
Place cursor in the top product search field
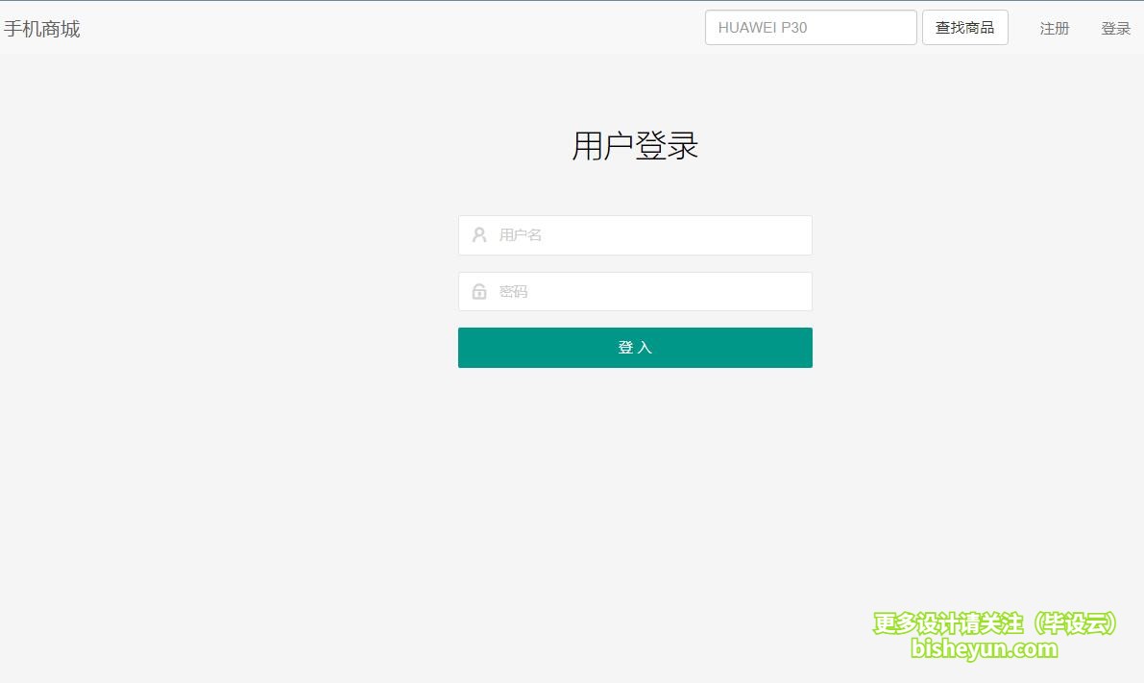click(811, 28)
